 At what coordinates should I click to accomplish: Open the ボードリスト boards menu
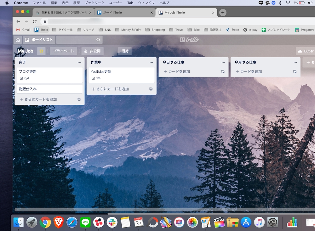pyautogui.click(x=39, y=40)
